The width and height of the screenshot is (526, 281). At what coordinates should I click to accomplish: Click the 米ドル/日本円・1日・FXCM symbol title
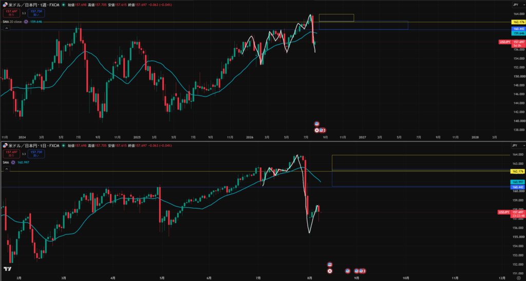click(x=34, y=145)
